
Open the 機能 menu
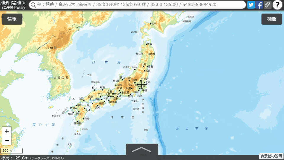pos(272,19)
